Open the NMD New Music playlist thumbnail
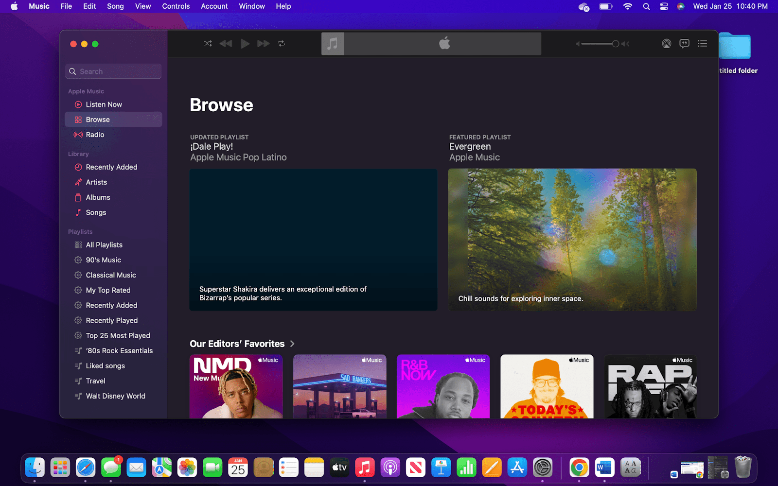This screenshot has width=778, height=486. coord(236,386)
